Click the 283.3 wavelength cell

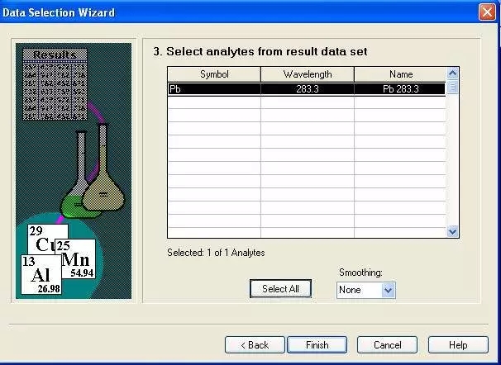click(x=308, y=88)
